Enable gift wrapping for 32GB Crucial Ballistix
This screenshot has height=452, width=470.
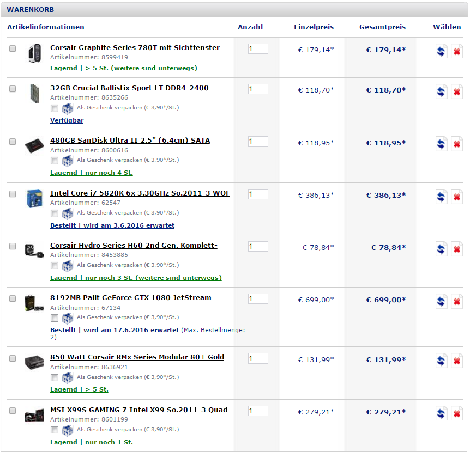pyautogui.click(x=55, y=108)
